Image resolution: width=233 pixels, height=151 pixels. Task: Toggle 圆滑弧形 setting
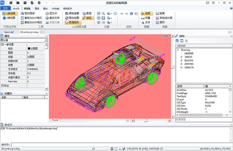click(x=73, y=22)
